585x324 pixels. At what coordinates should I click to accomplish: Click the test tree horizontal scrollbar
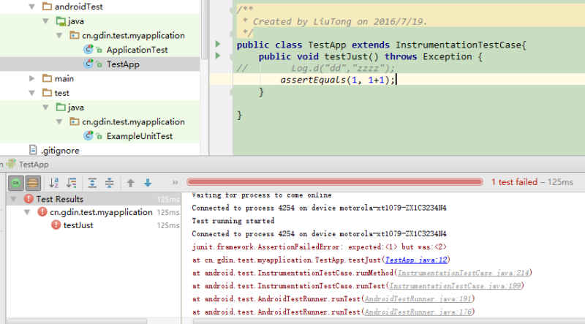pyautogui.click(x=77, y=321)
